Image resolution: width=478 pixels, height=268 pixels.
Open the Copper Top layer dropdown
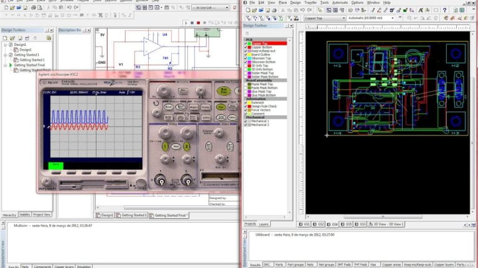pyautogui.click(x=342, y=18)
